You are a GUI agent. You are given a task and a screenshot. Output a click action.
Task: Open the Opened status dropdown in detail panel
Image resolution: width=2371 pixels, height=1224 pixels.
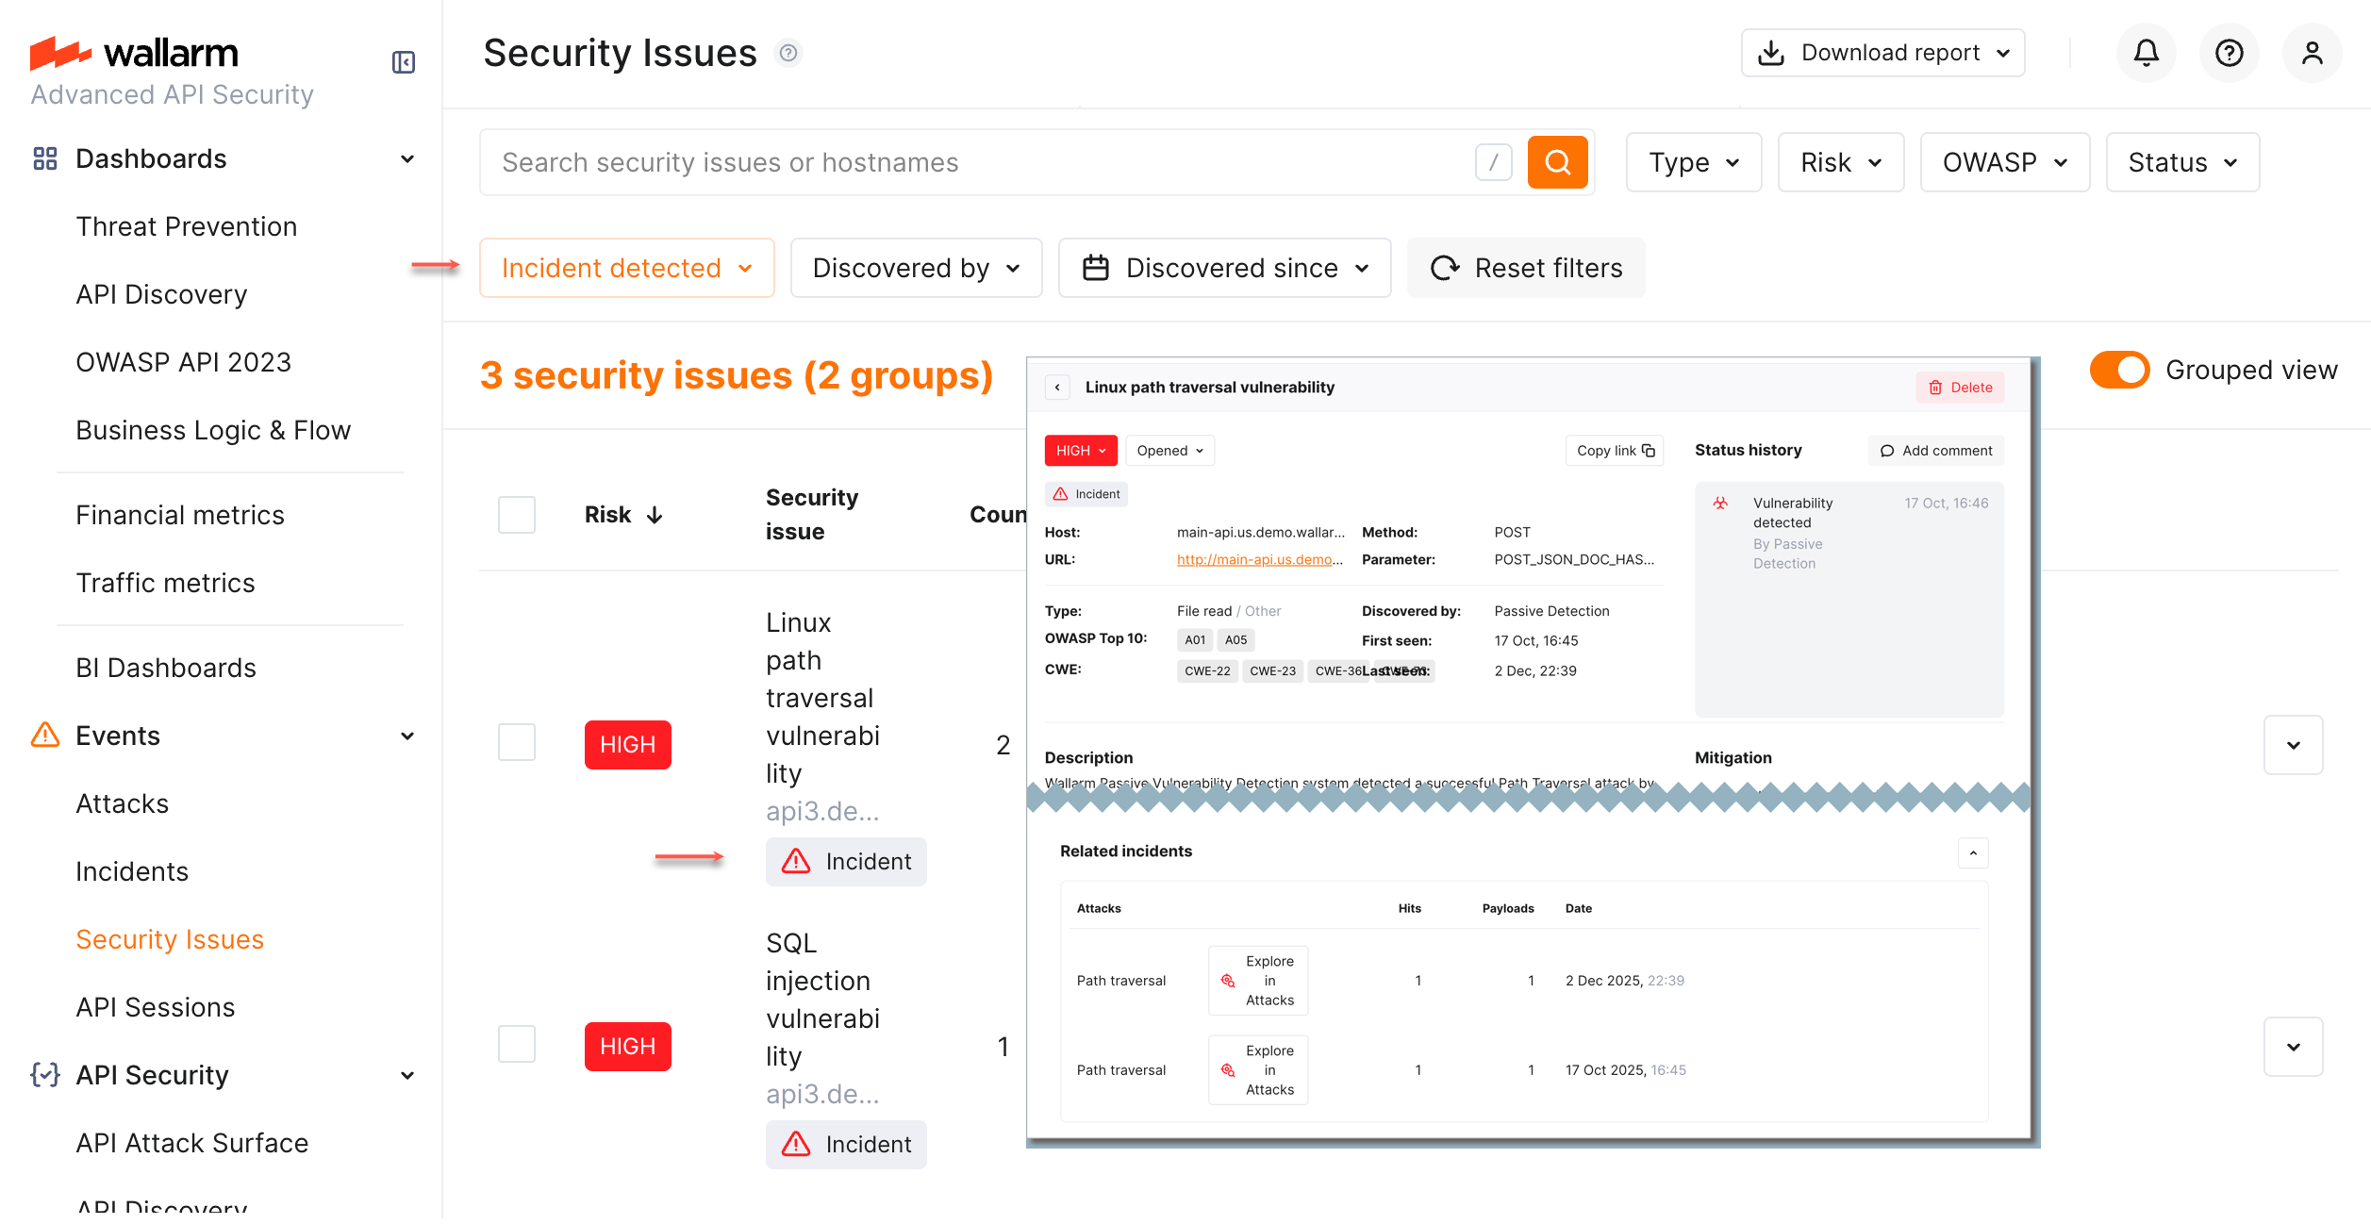click(1169, 451)
